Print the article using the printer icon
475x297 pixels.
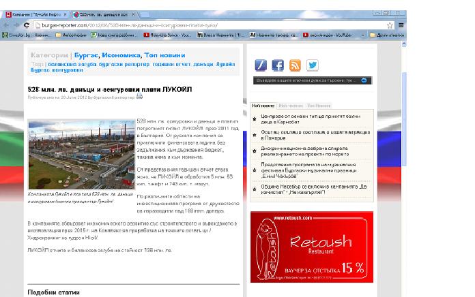[x=139, y=96]
